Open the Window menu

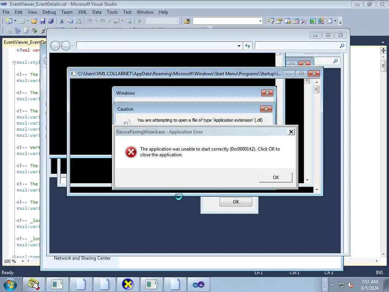click(145, 12)
